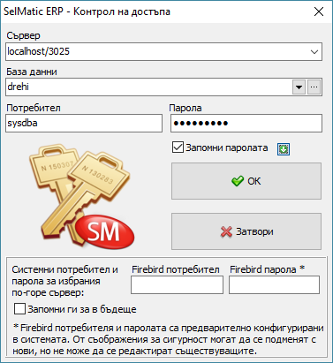The image size is (333, 363).
Task: Click the small green download icon beside Запомни паролата
Action: point(284,149)
